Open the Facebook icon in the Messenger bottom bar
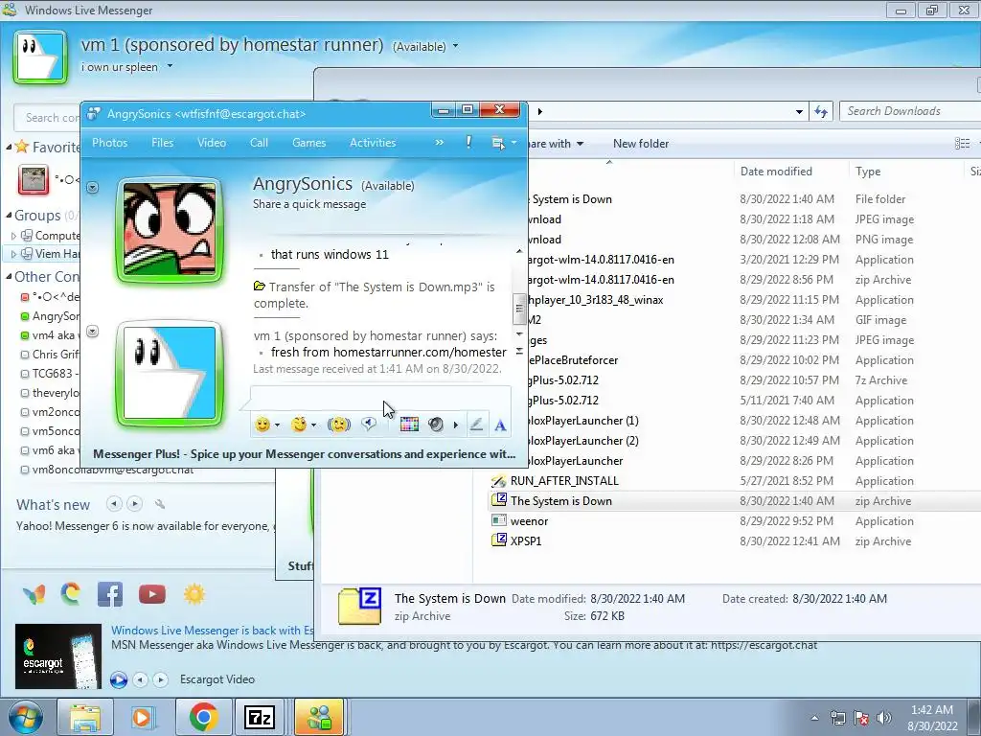Screen dimensions: 981x736 coord(110,594)
